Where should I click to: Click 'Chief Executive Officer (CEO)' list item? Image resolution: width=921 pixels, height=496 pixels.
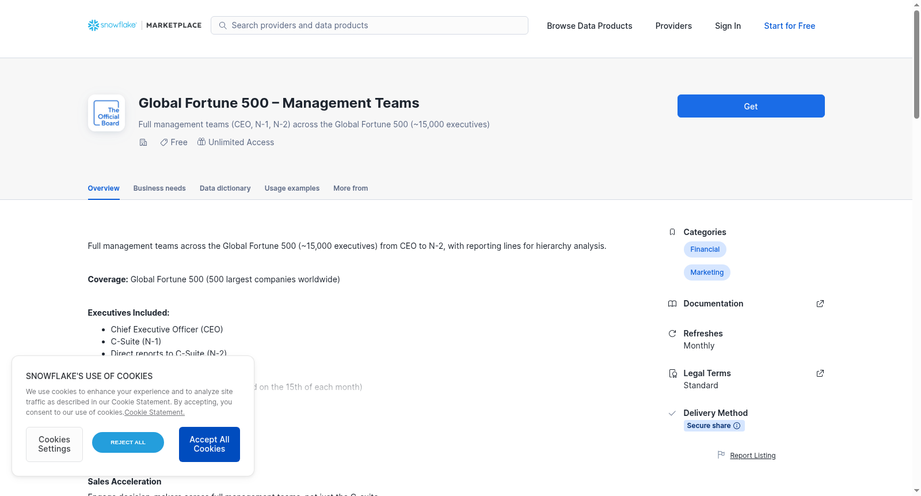click(x=167, y=330)
